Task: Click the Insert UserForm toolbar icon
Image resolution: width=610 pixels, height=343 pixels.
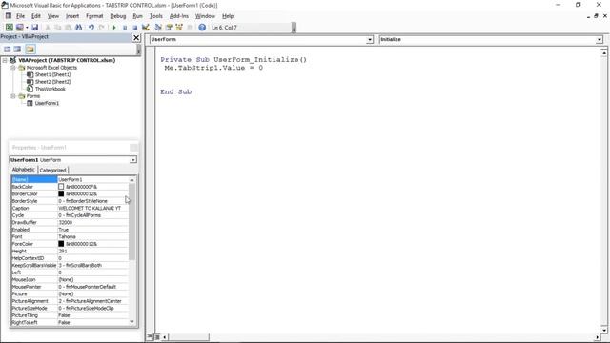Action: tap(19, 28)
